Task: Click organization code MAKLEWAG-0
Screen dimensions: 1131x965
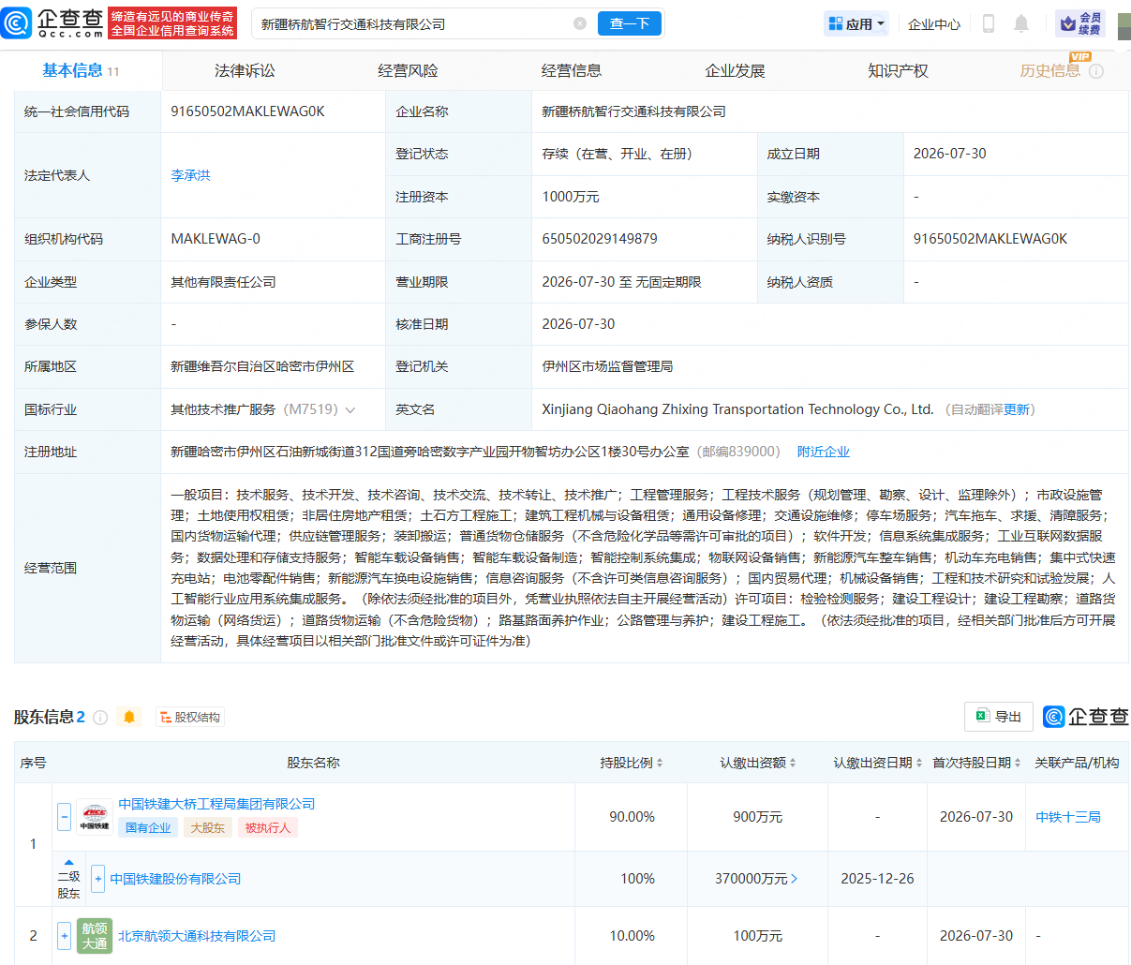Action: [x=216, y=239]
